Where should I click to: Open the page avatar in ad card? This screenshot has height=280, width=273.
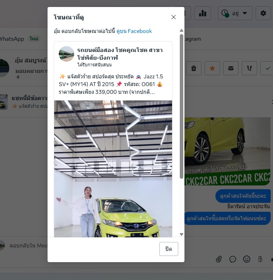coord(67,54)
